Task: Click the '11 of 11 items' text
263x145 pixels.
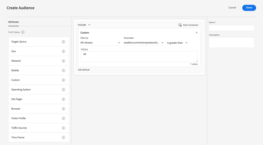Action: tap(14, 32)
